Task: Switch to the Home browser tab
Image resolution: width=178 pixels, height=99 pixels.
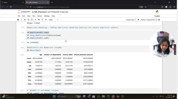Action: click(x=12, y=2)
